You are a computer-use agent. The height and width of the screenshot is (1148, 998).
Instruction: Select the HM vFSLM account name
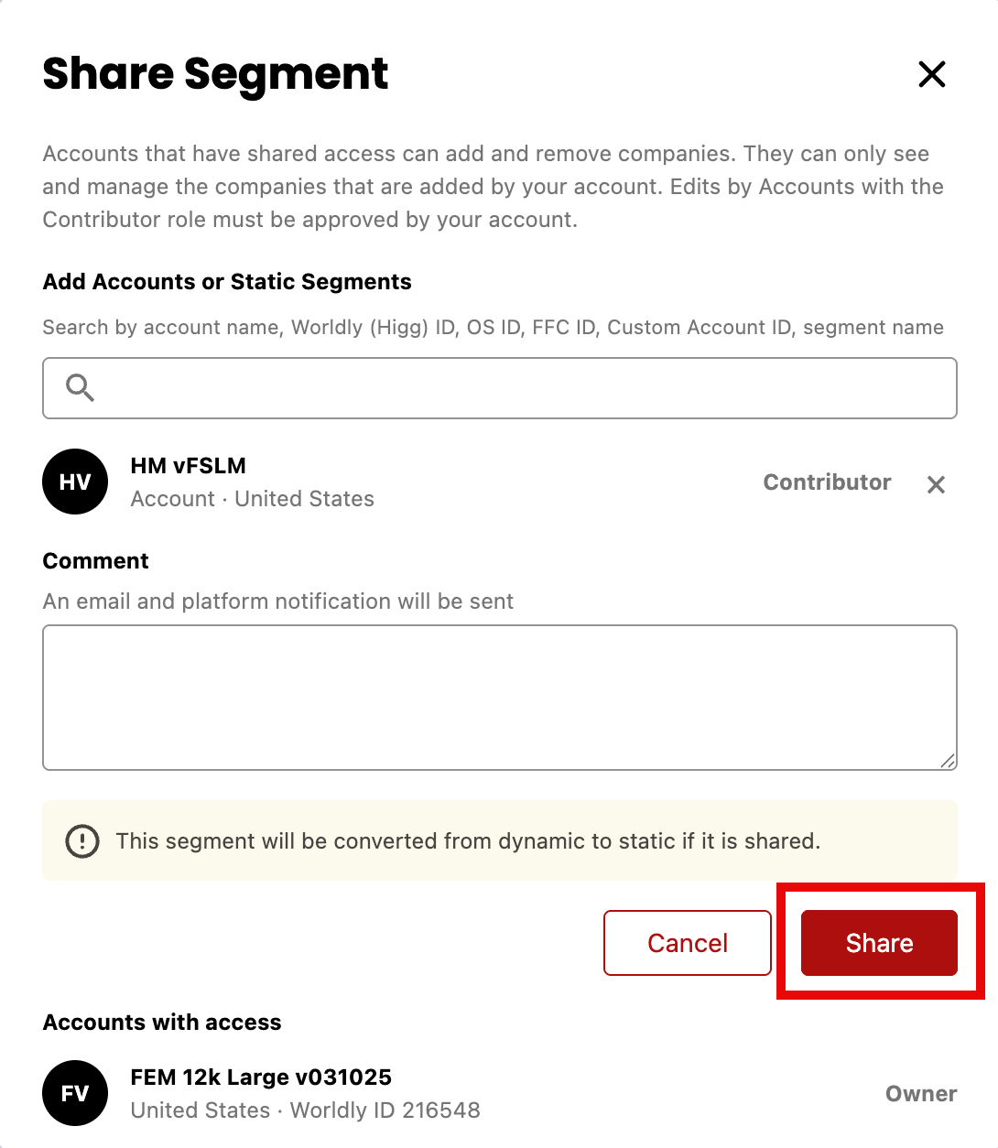tap(189, 466)
